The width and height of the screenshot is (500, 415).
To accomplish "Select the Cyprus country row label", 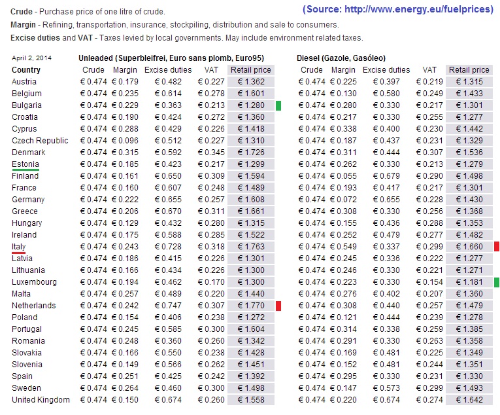I will click(x=24, y=129).
